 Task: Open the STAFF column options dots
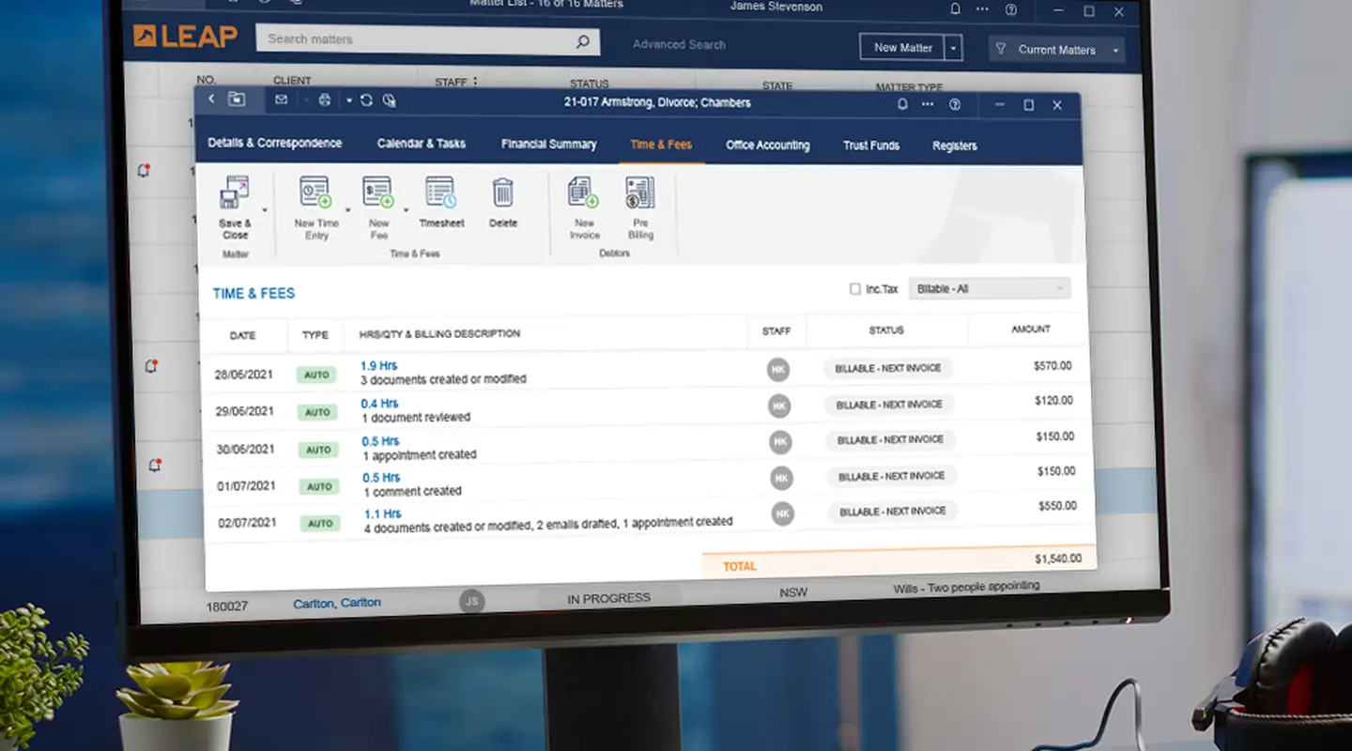point(475,82)
